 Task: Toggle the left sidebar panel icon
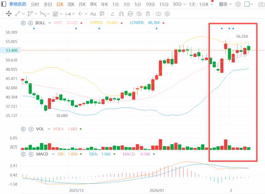tap(4, 4)
